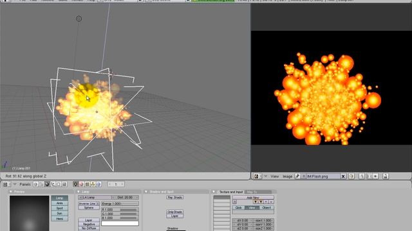Switch to the Logic context icon
Image resolution: width=412 pixels, height=231 pixels.
(x=35, y=184)
